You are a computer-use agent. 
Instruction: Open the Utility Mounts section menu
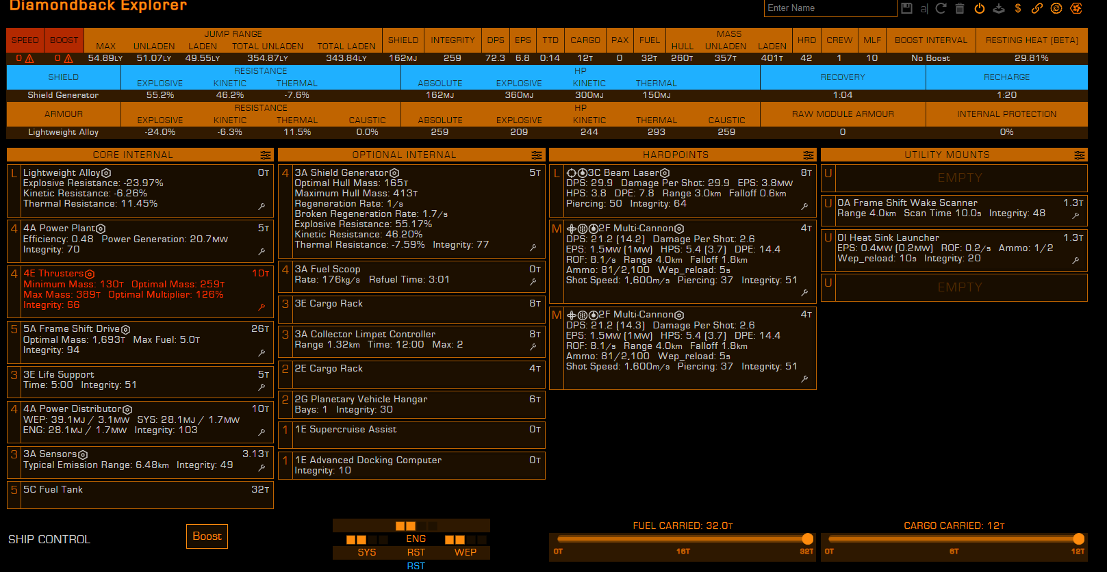click(1080, 155)
